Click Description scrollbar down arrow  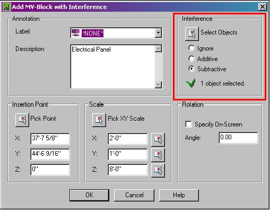(x=158, y=85)
